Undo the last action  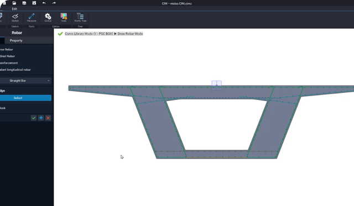pyautogui.click(x=44, y=3)
